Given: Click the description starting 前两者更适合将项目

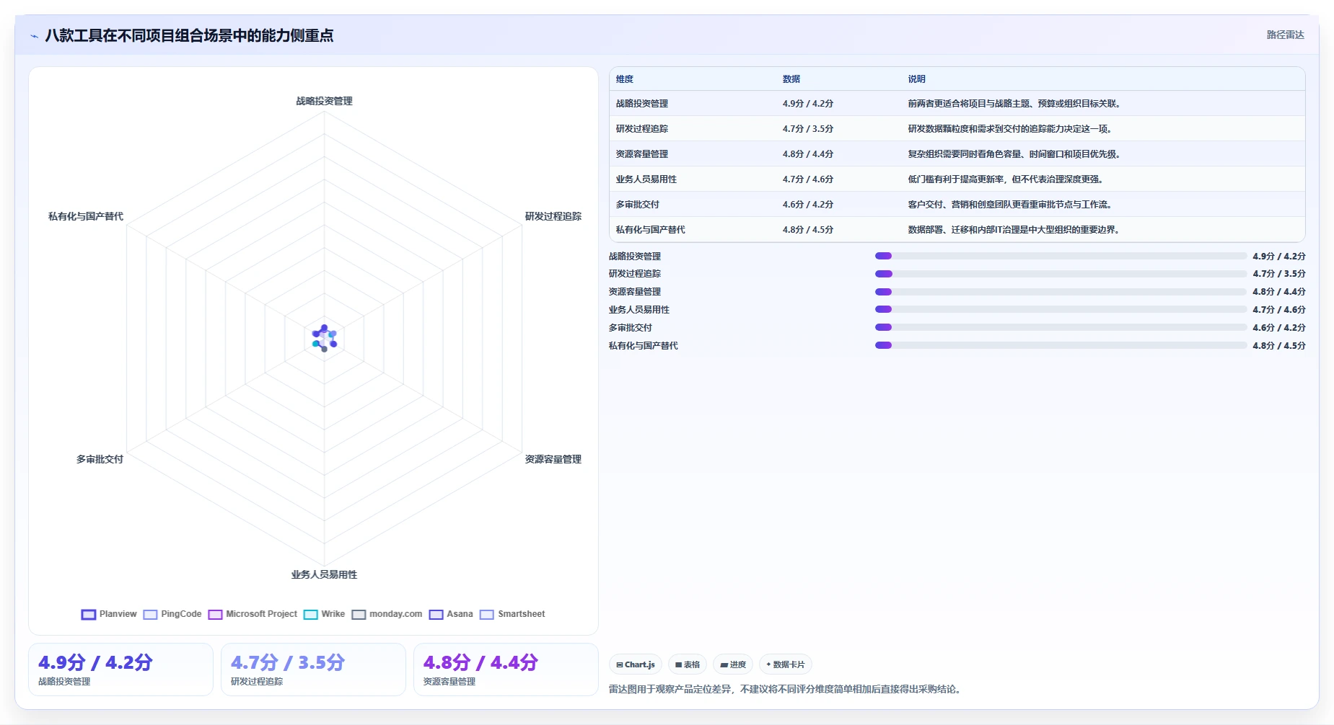Looking at the screenshot, I should (x=1014, y=104).
